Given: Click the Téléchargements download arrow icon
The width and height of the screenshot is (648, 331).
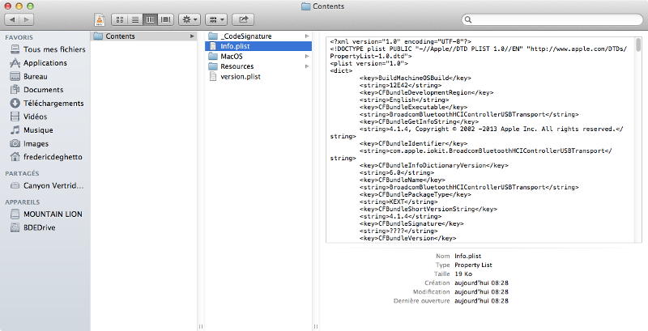Looking at the screenshot, I should tap(15, 103).
